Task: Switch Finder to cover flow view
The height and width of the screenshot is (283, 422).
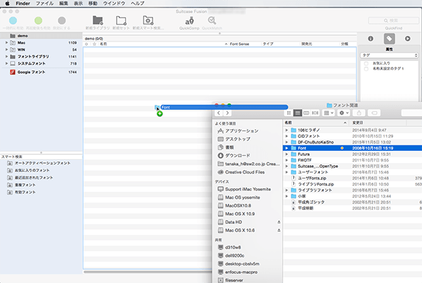Action: click(315, 113)
